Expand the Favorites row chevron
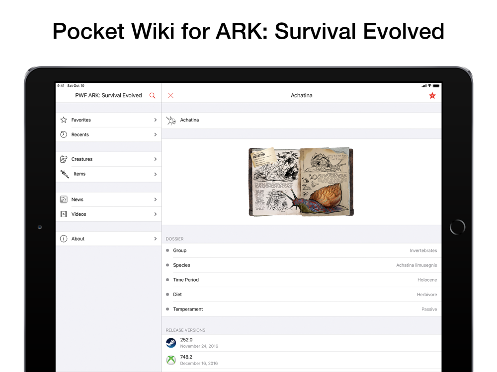Screen dimensions: 497x372 pyautogui.click(x=155, y=120)
